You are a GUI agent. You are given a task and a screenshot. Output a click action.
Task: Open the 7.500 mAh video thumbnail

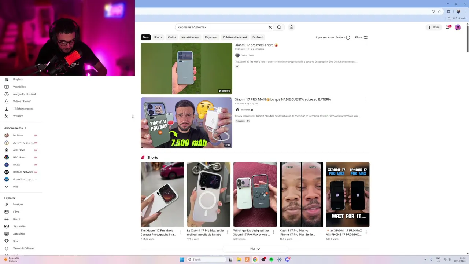point(187,123)
